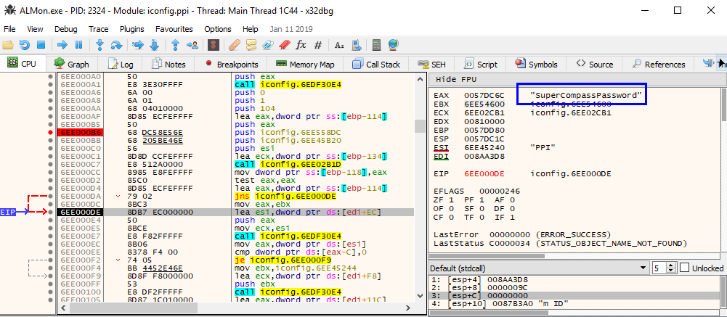Select the call iconfig.6EE02B1D instruction
The height and width of the screenshot is (317, 727).
point(288,164)
